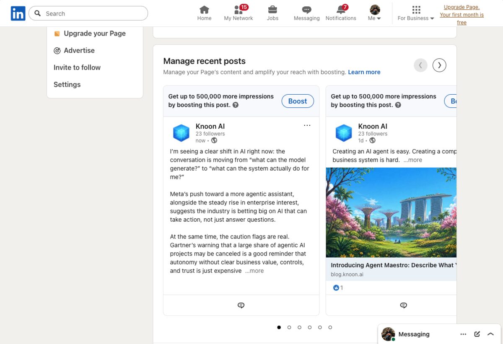Screen dimensions: 503x344
Task: Open the Messaging nav icon
Action: [x=306, y=13]
